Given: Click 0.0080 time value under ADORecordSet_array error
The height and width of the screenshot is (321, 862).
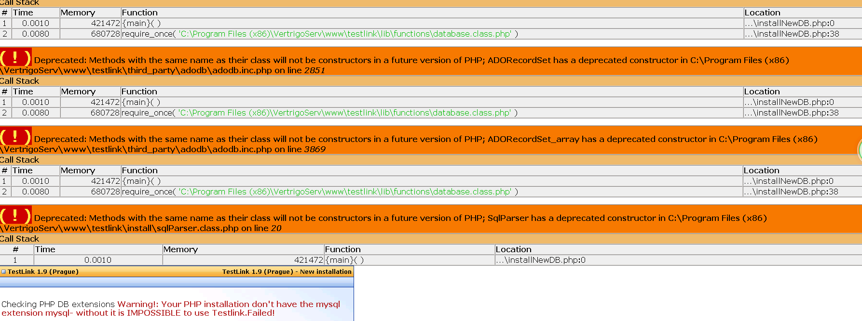Looking at the screenshot, I should click(36, 192).
